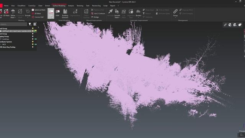Viewport: 245px width, 138px height.
Task: Select the Surface Modeling tab
Action: tap(59, 6)
